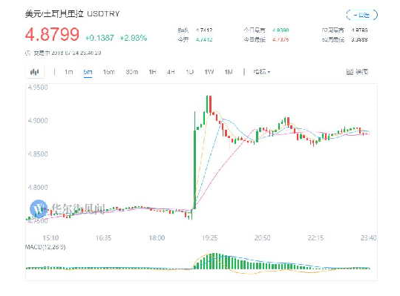Click the 4.8799 current price
The image size is (400, 296).
tap(52, 34)
